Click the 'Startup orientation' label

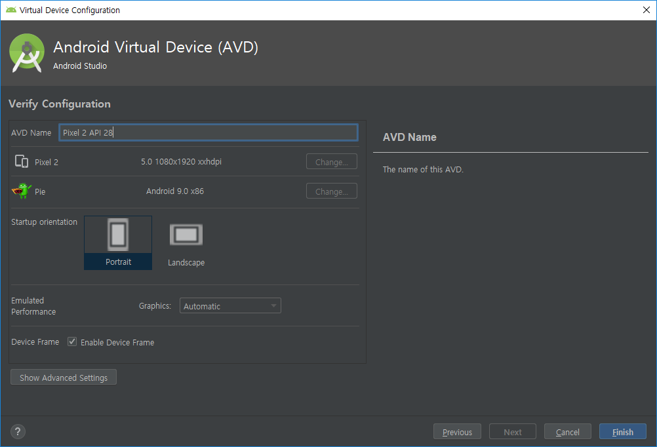[x=45, y=222]
